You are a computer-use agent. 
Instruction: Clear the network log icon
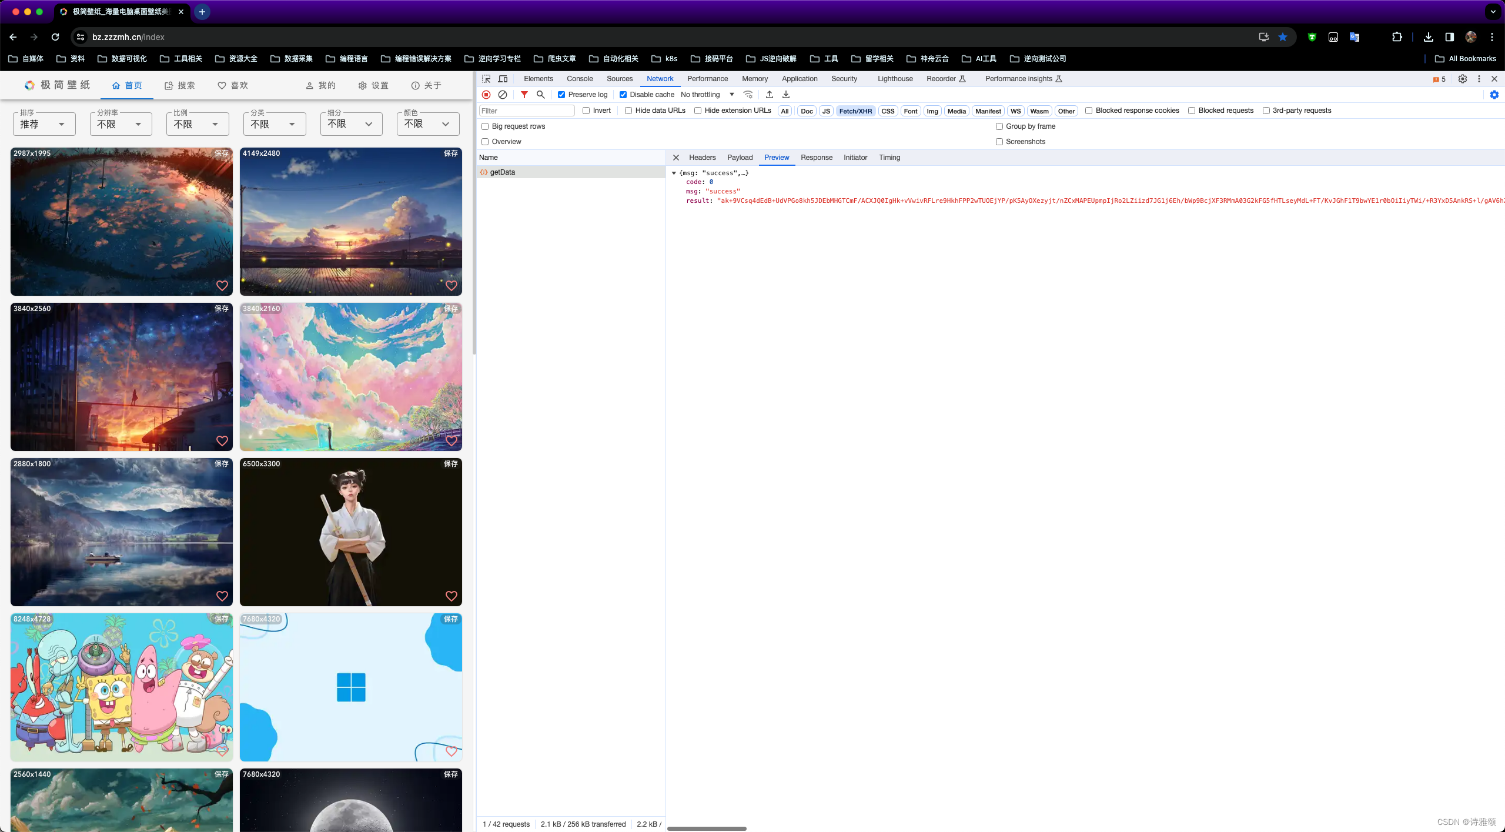click(503, 95)
